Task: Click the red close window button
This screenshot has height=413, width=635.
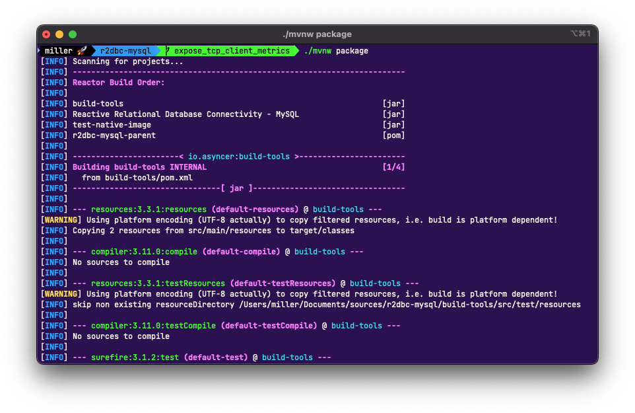Action: (x=46, y=34)
